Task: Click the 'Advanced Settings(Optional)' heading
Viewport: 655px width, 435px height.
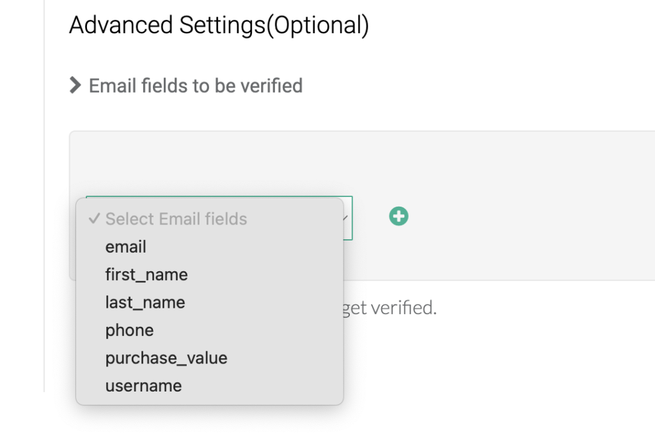Action: (219, 25)
